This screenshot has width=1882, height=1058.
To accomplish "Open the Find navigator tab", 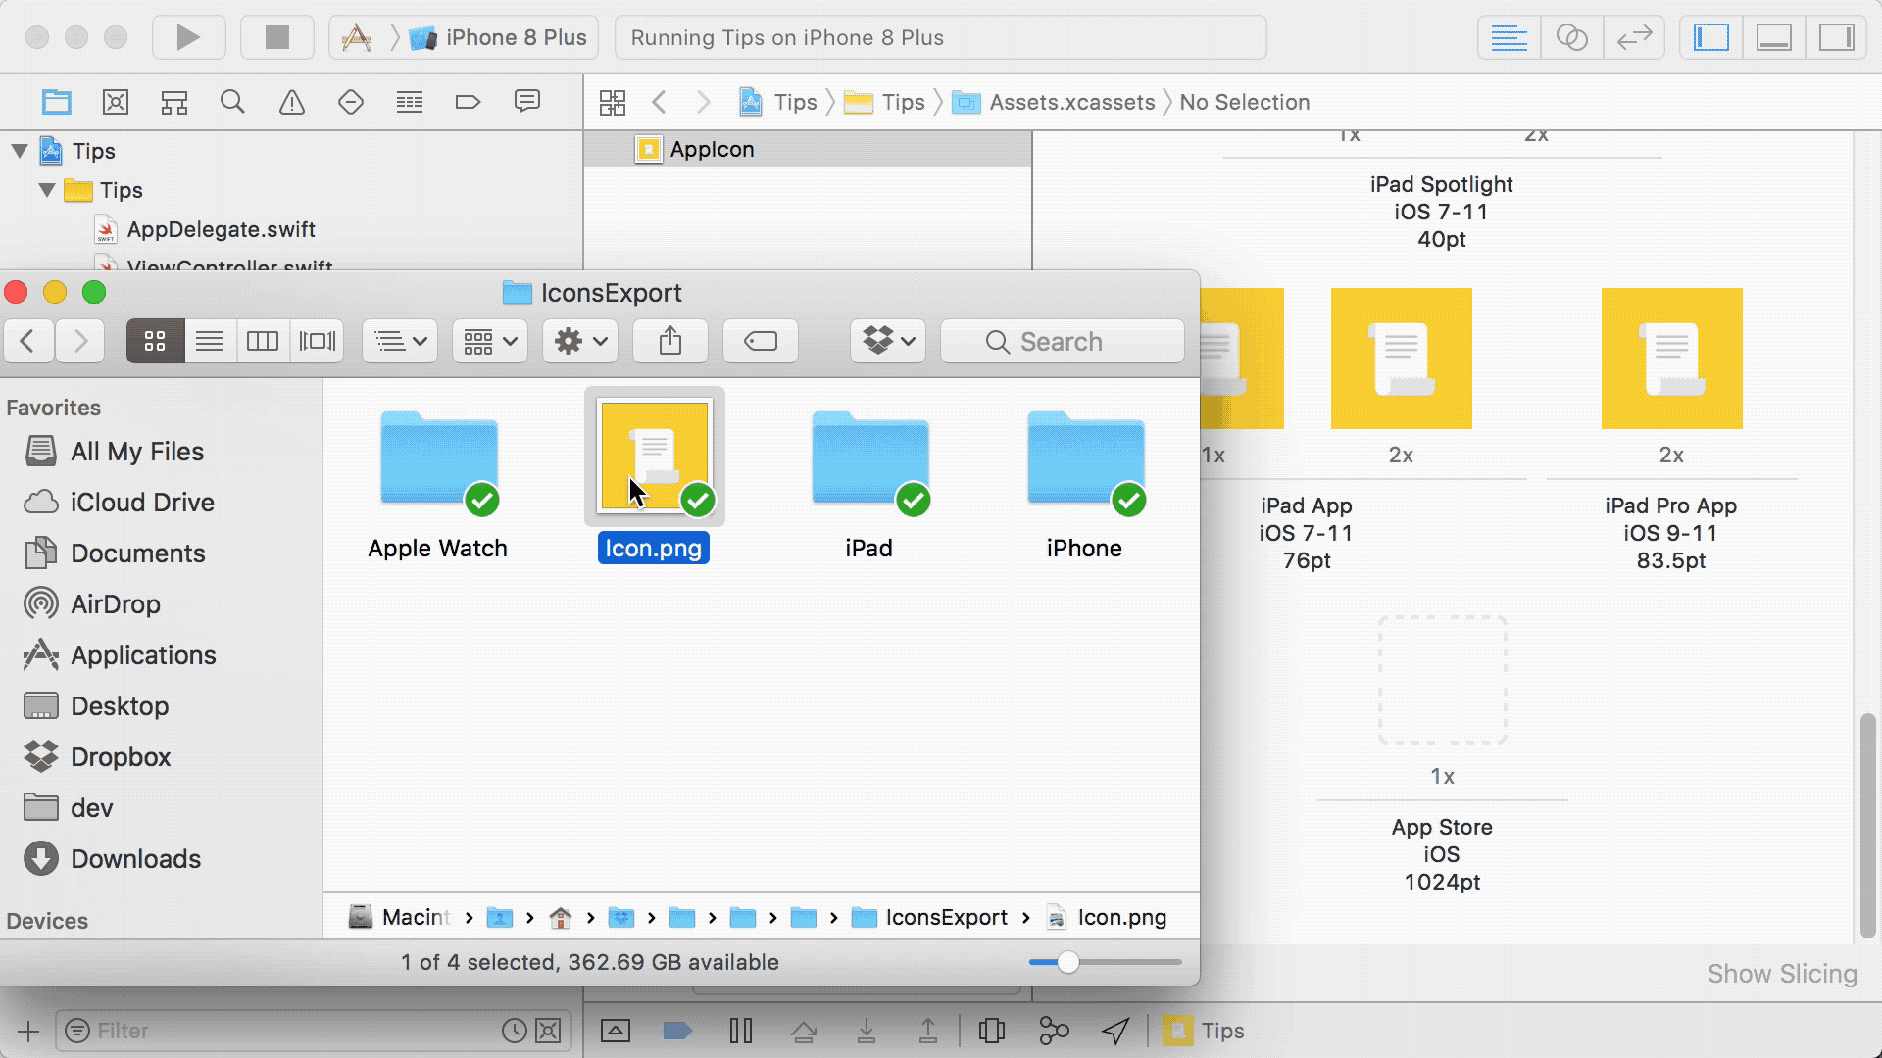I will pos(232,101).
